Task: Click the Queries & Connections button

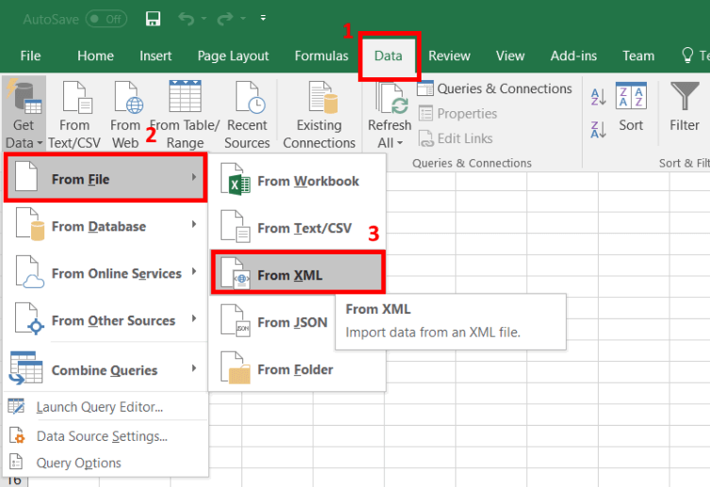Action: click(496, 89)
